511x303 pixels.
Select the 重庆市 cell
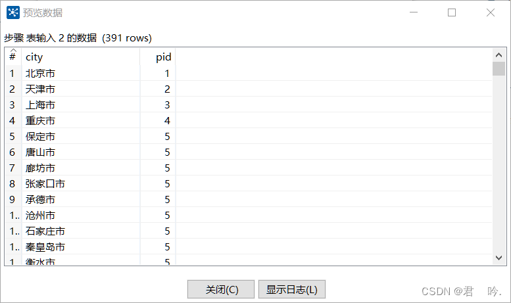tap(81, 120)
